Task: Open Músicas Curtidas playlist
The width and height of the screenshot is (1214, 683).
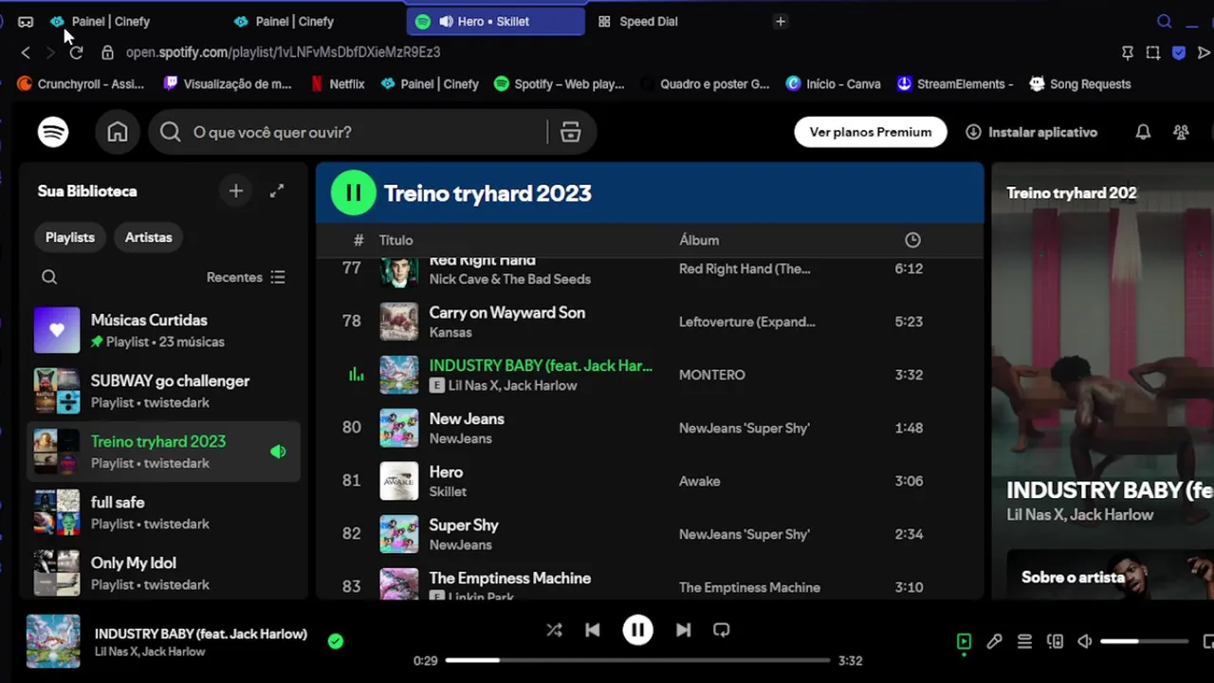Action: click(x=163, y=330)
